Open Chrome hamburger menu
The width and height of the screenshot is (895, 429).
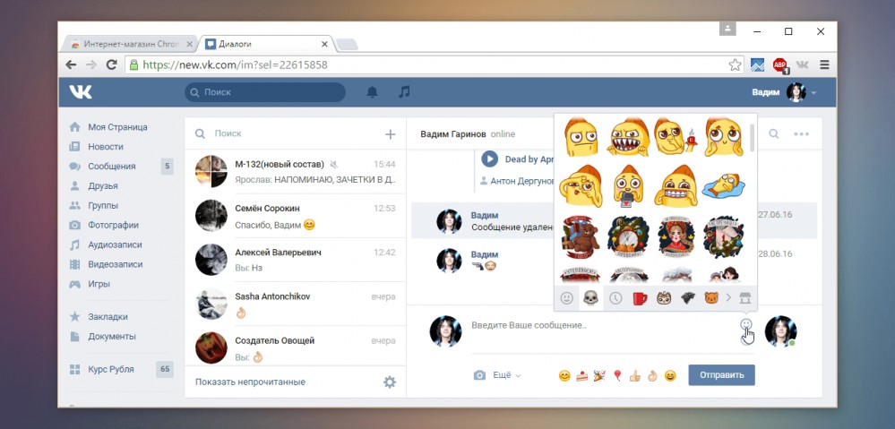[x=824, y=64]
